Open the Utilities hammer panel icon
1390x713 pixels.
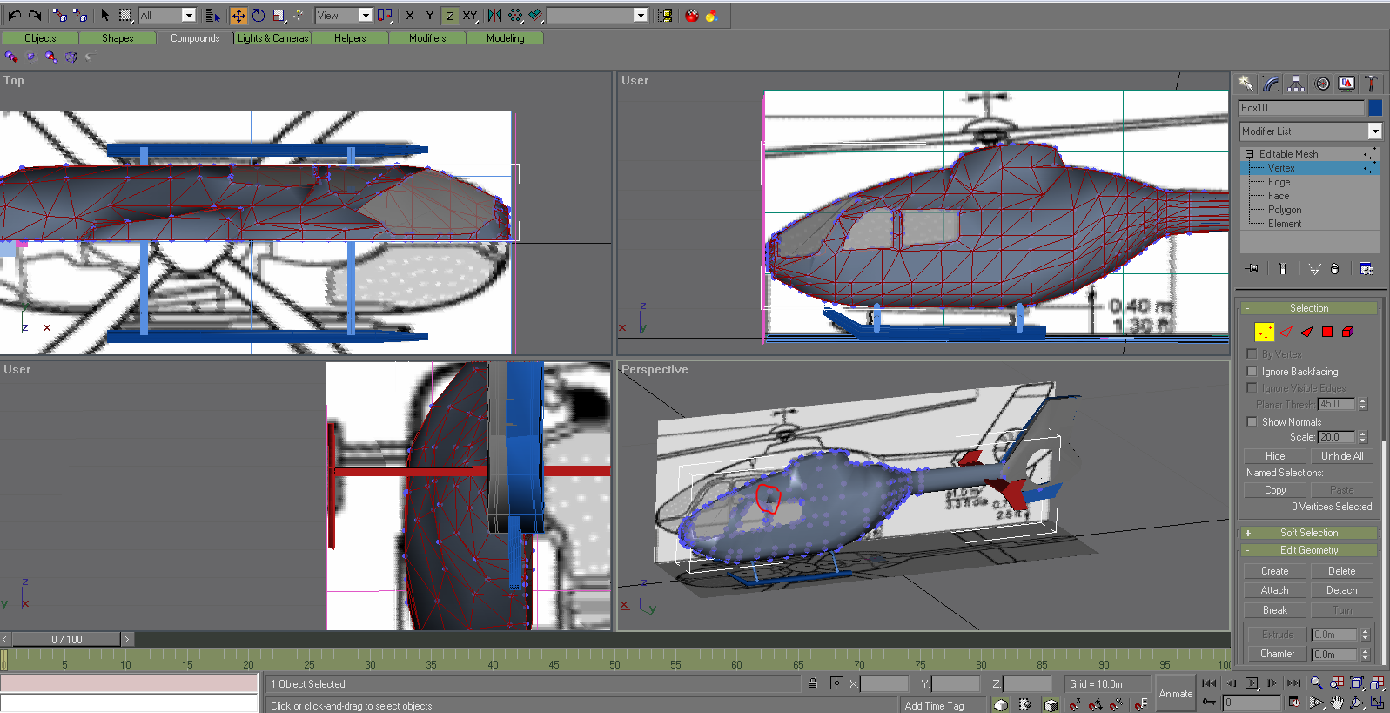1371,84
